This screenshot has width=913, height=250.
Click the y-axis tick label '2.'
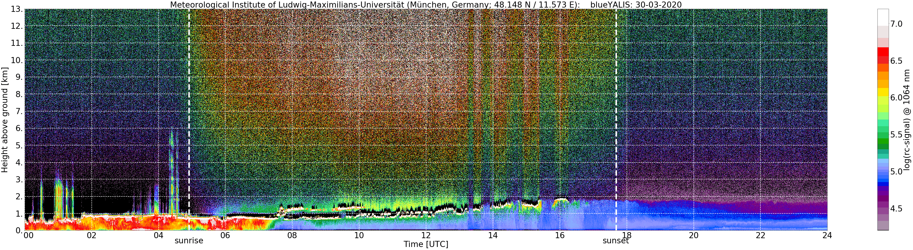[19, 197]
